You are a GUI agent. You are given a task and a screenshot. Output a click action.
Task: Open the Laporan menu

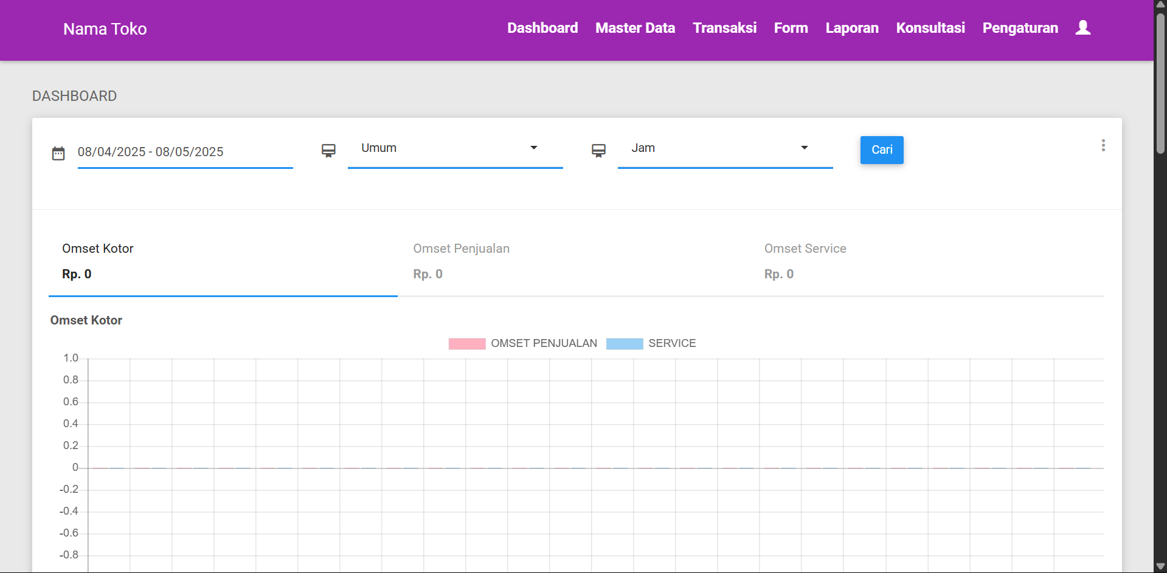pos(851,28)
